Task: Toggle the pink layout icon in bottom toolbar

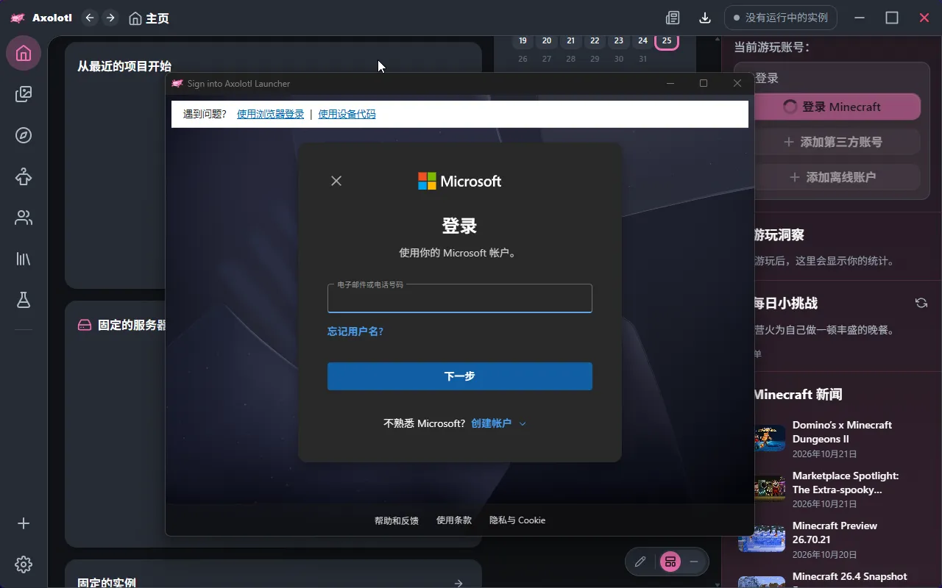Action: click(x=670, y=562)
